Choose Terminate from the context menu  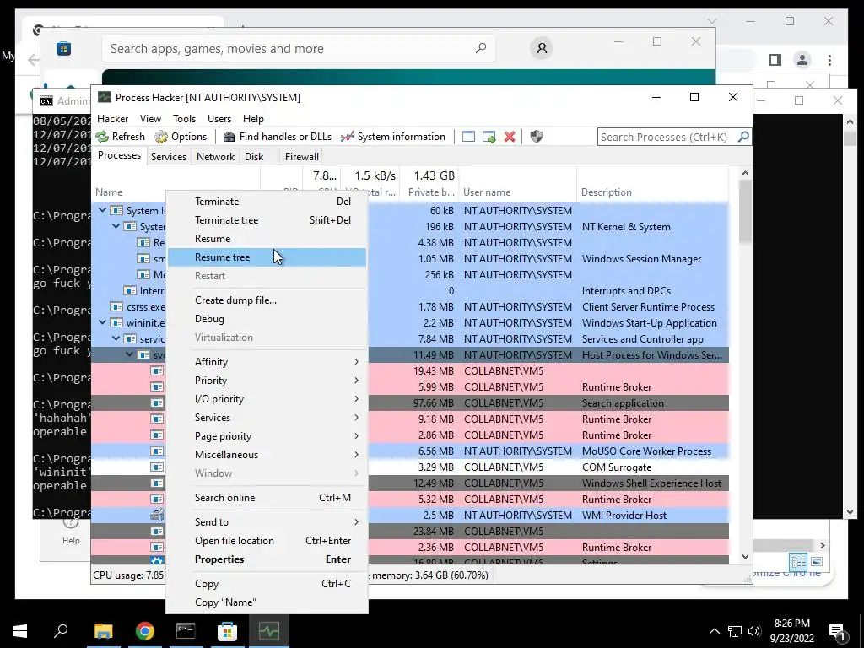point(267,202)
